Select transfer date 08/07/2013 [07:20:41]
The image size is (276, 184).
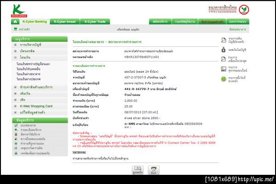(141, 112)
